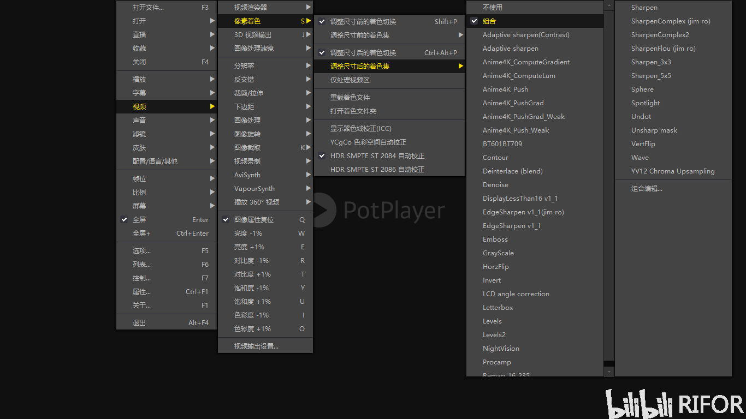Click shader list scrollbar up arrow
Image resolution: width=746 pixels, height=419 pixels.
609,5
